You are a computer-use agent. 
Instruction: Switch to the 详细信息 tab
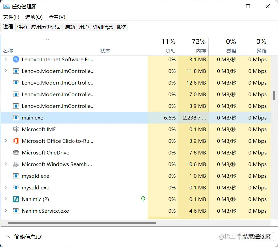point(103,27)
